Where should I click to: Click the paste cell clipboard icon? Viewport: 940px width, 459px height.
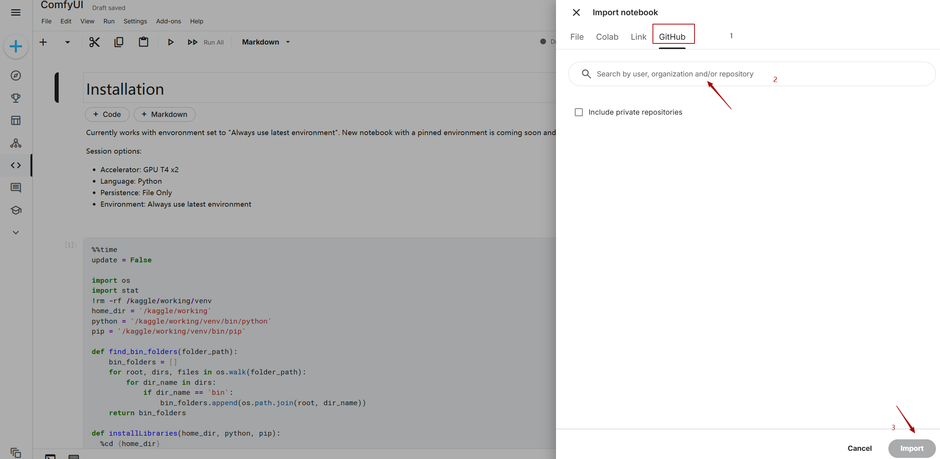(143, 42)
